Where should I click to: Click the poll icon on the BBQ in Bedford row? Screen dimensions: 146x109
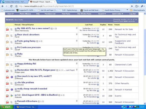coord(12,96)
